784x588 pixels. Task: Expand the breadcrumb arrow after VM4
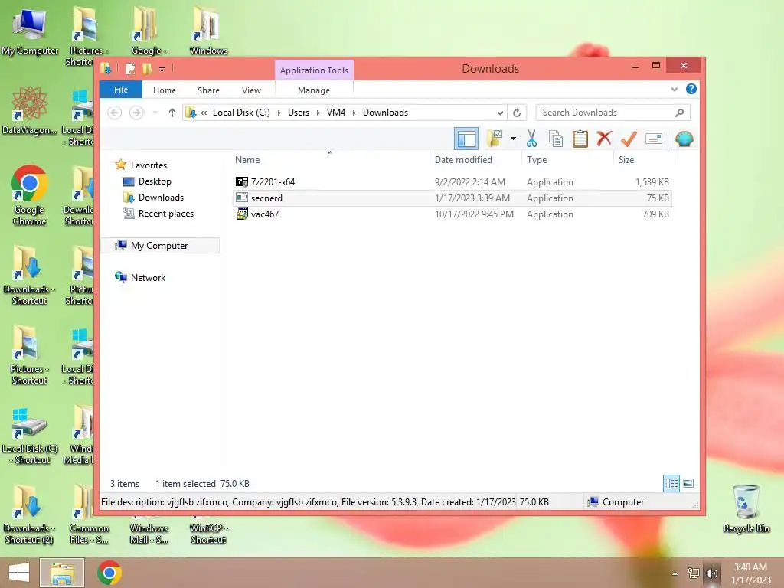point(354,113)
